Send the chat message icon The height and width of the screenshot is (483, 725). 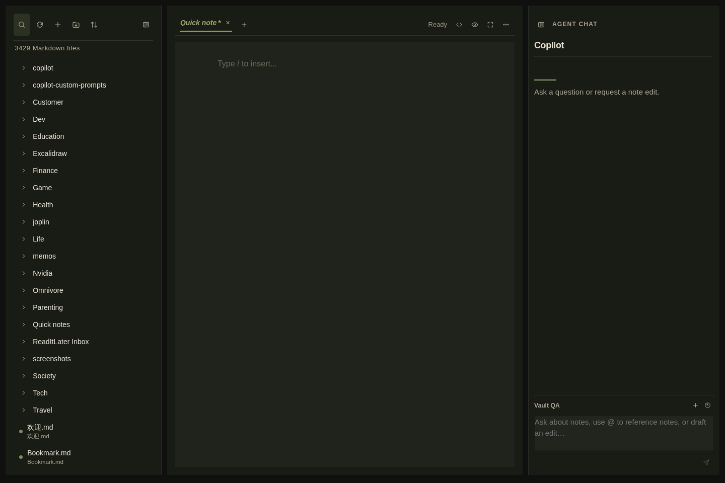click(706, 462)
